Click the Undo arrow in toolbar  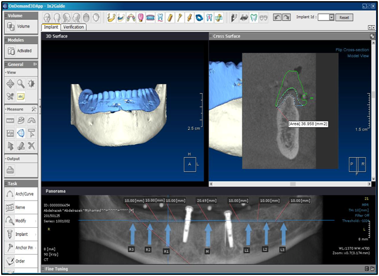[x=278, y=18]
